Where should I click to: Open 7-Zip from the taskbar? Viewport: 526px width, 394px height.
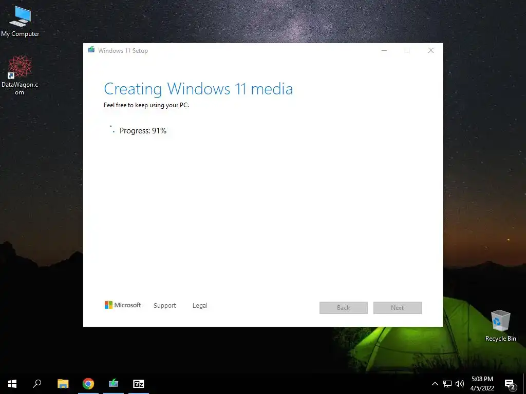[139, 384]
